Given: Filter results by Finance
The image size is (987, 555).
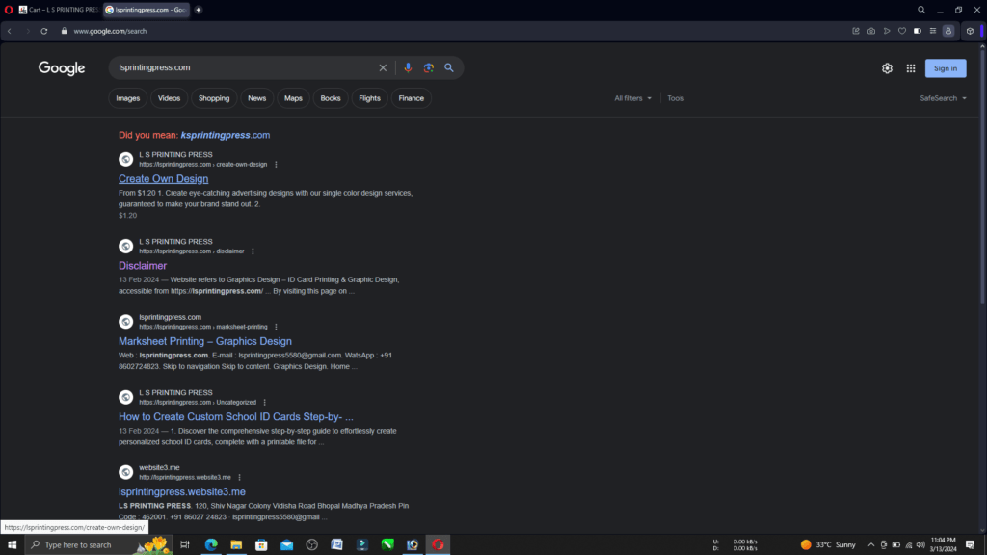Looking at the screenshot, I should click(x=411, y=98).
